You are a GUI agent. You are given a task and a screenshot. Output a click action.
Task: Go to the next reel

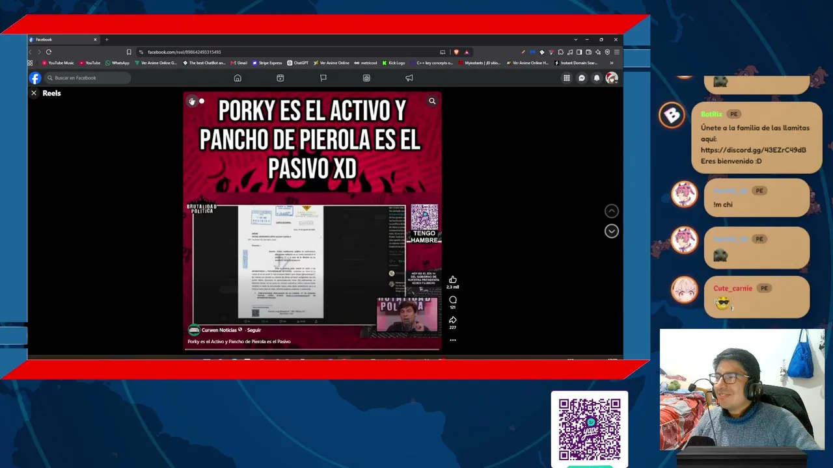click(x=612, y=231)
